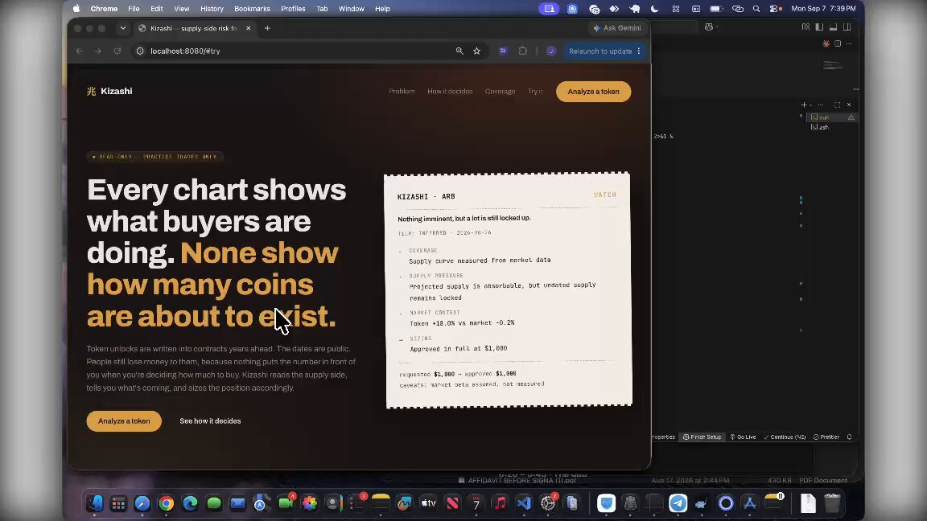This screenshot has height=521, width=927.
Task: Go back in Chrome history
Action: (x=79, y=51)
